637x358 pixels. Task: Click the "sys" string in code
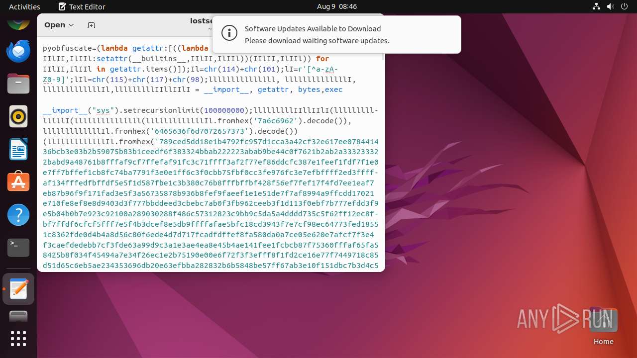(104, 110)
